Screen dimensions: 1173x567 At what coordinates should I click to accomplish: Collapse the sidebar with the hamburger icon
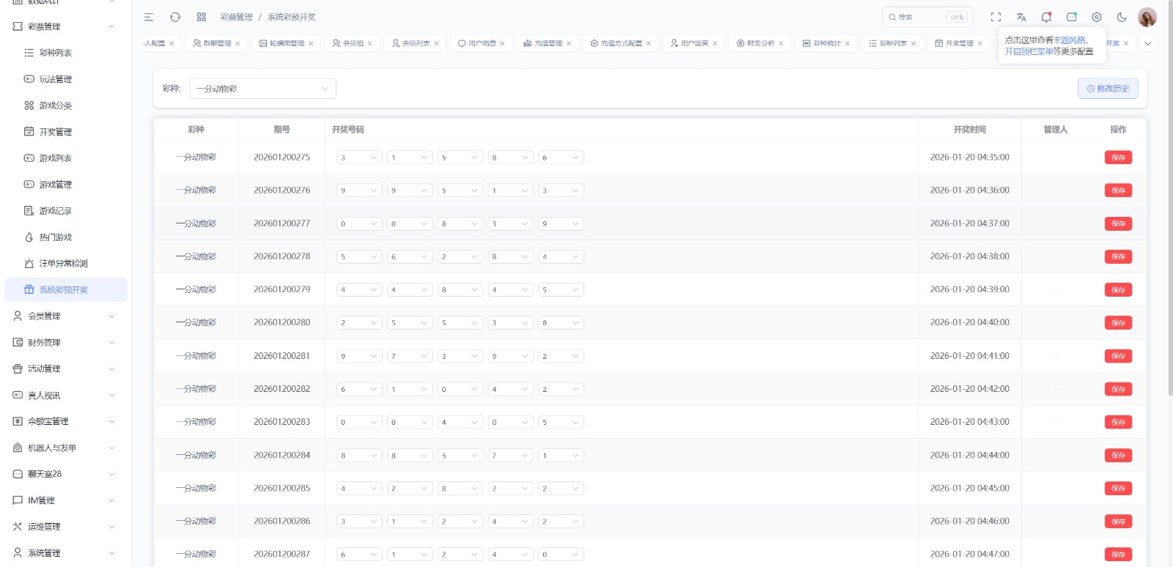149,17
